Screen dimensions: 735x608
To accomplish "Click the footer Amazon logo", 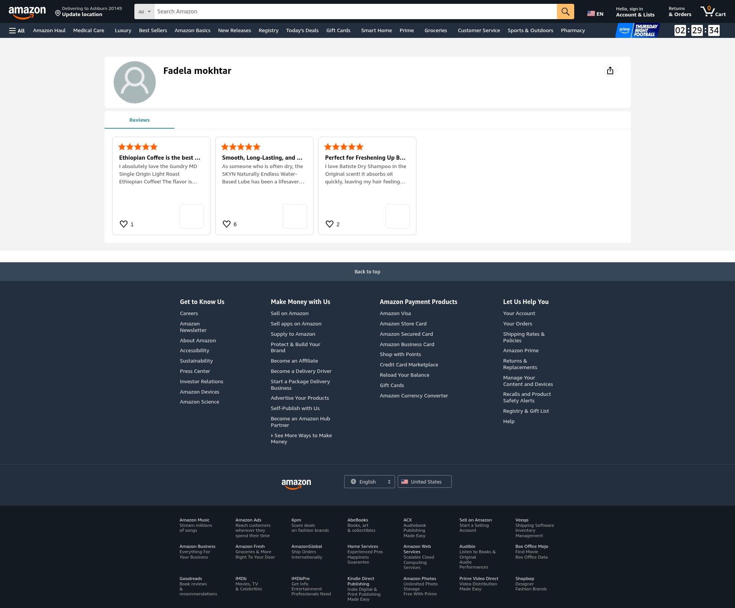I will pos(296,484).
